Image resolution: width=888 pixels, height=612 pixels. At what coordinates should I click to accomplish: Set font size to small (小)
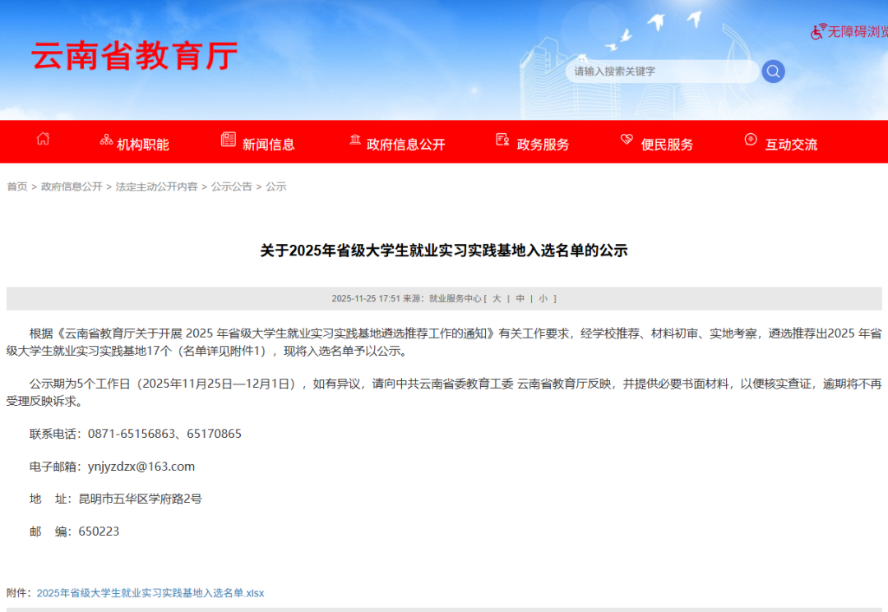click(543, 298)
